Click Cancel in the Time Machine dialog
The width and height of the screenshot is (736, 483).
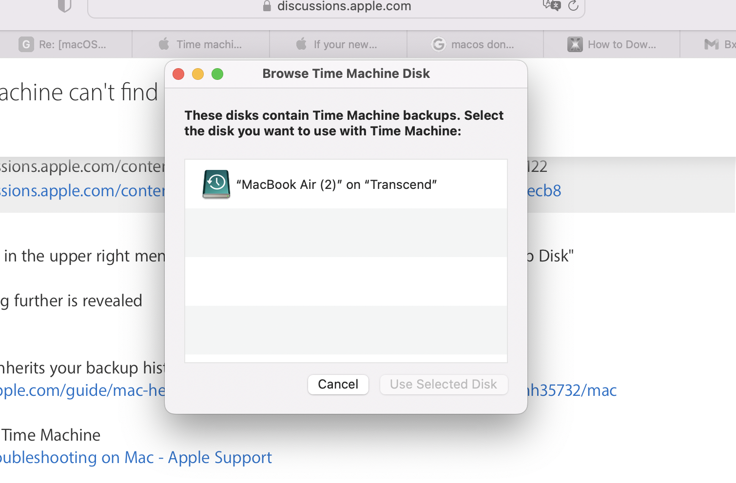[x=338, y=385]
